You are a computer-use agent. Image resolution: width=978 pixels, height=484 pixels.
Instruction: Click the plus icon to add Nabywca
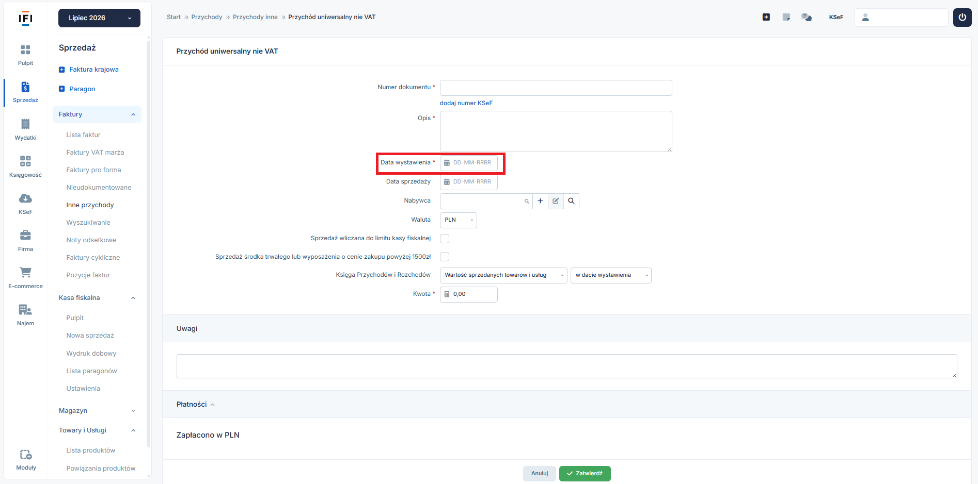coord(540,201)
